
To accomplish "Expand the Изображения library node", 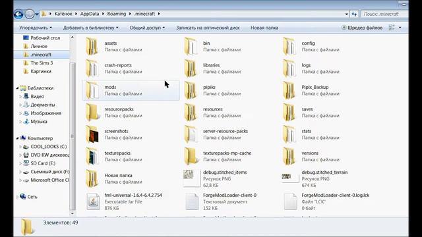I will coord(20,113).
